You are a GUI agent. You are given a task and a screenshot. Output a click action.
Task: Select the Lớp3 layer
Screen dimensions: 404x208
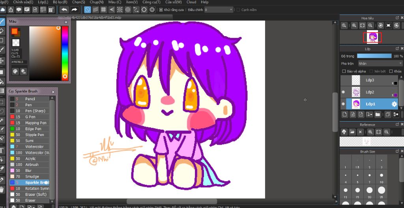370,80
